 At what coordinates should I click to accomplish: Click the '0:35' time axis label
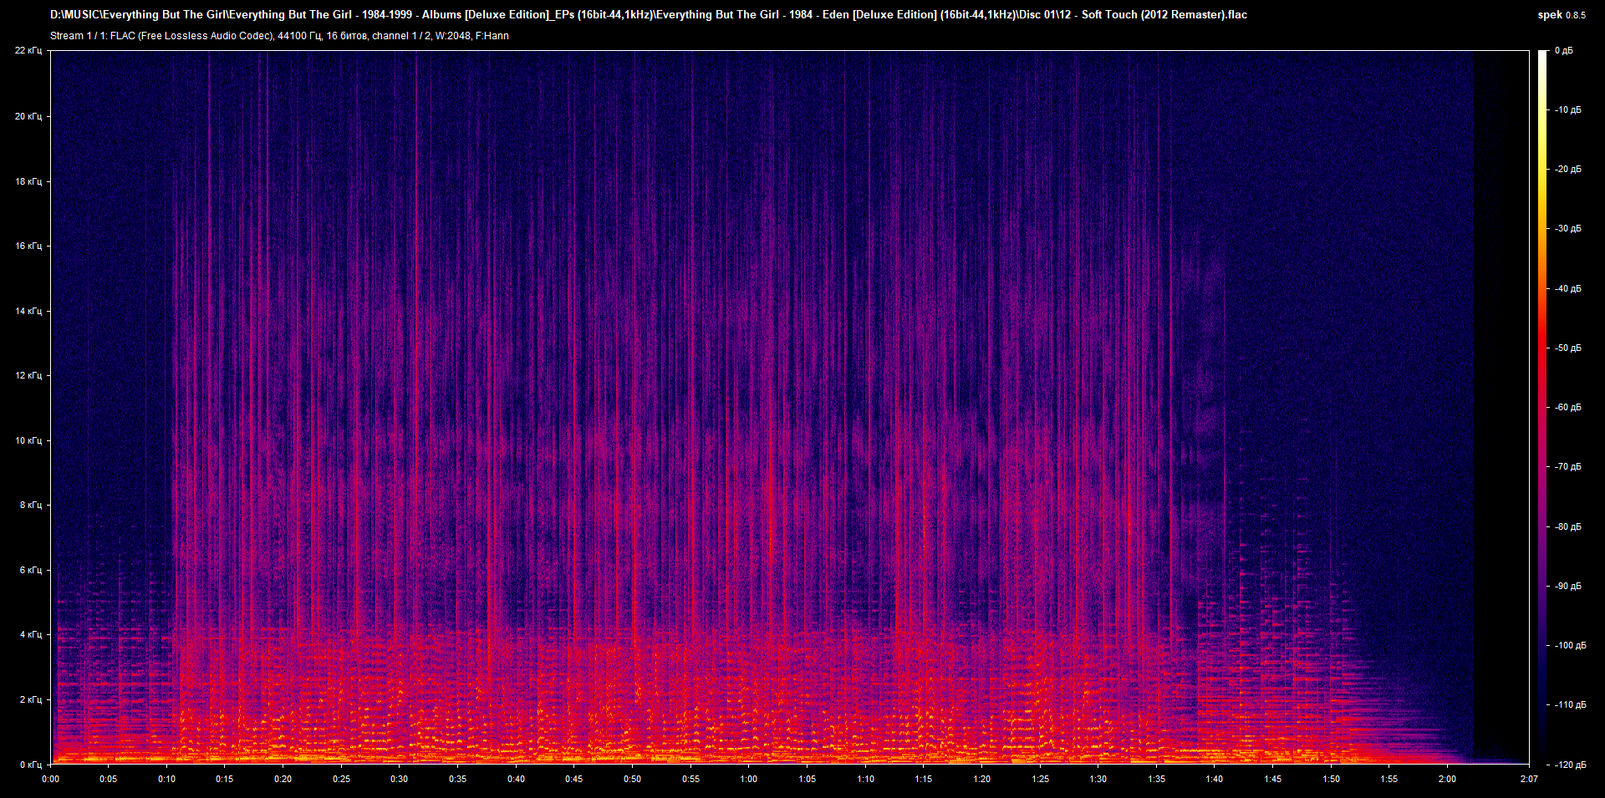point(458,779)
